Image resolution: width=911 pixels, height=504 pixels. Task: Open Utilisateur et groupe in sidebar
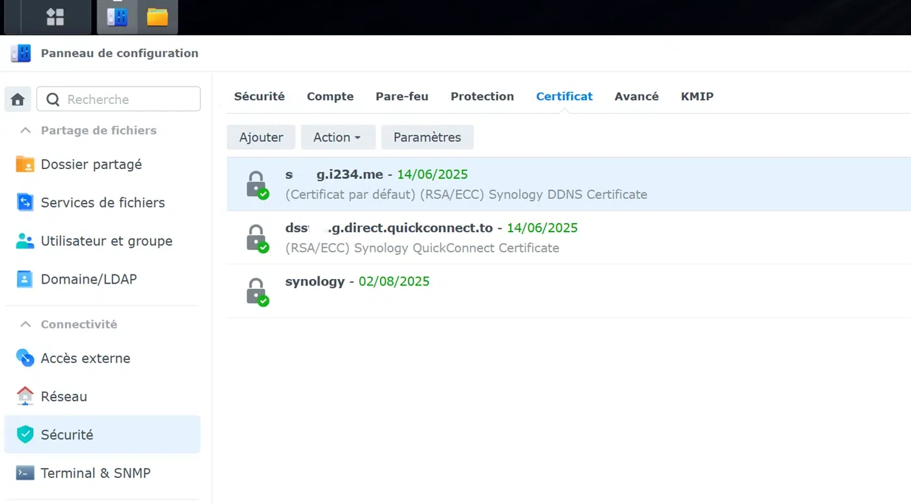[x=103, y=241]
